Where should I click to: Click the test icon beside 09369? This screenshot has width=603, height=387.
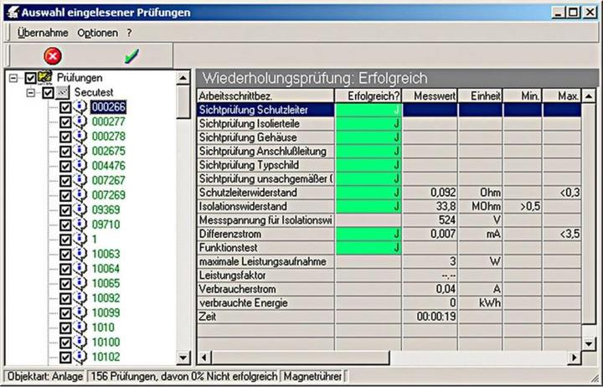(80, 209)
